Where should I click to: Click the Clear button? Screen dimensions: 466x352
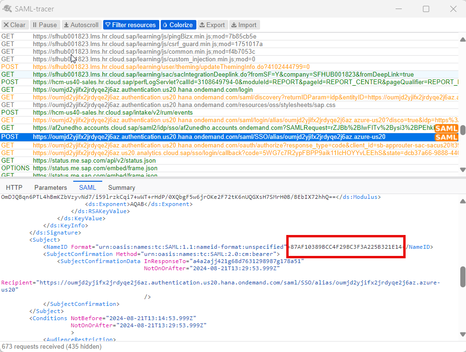pyautogui.click(x=15, y=25)
